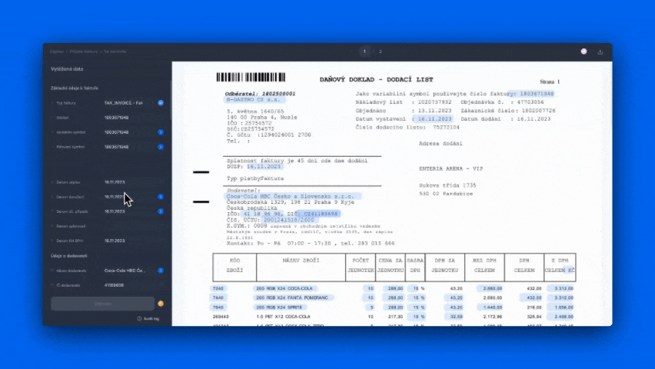Edit Datum vystavení field in side panel
This screenshot has width=655, height=369.
(128, 182)
